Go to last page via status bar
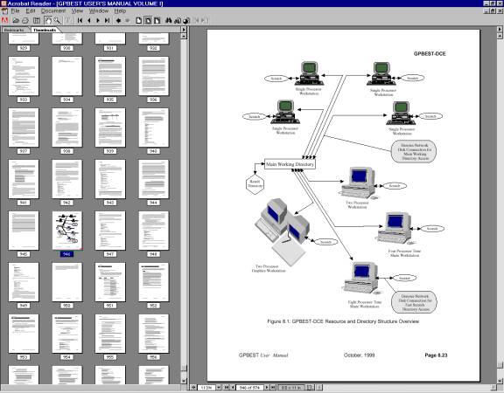 (273, 388)
